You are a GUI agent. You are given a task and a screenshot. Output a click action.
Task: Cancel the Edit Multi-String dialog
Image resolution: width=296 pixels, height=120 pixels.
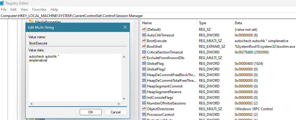point(116,112)
